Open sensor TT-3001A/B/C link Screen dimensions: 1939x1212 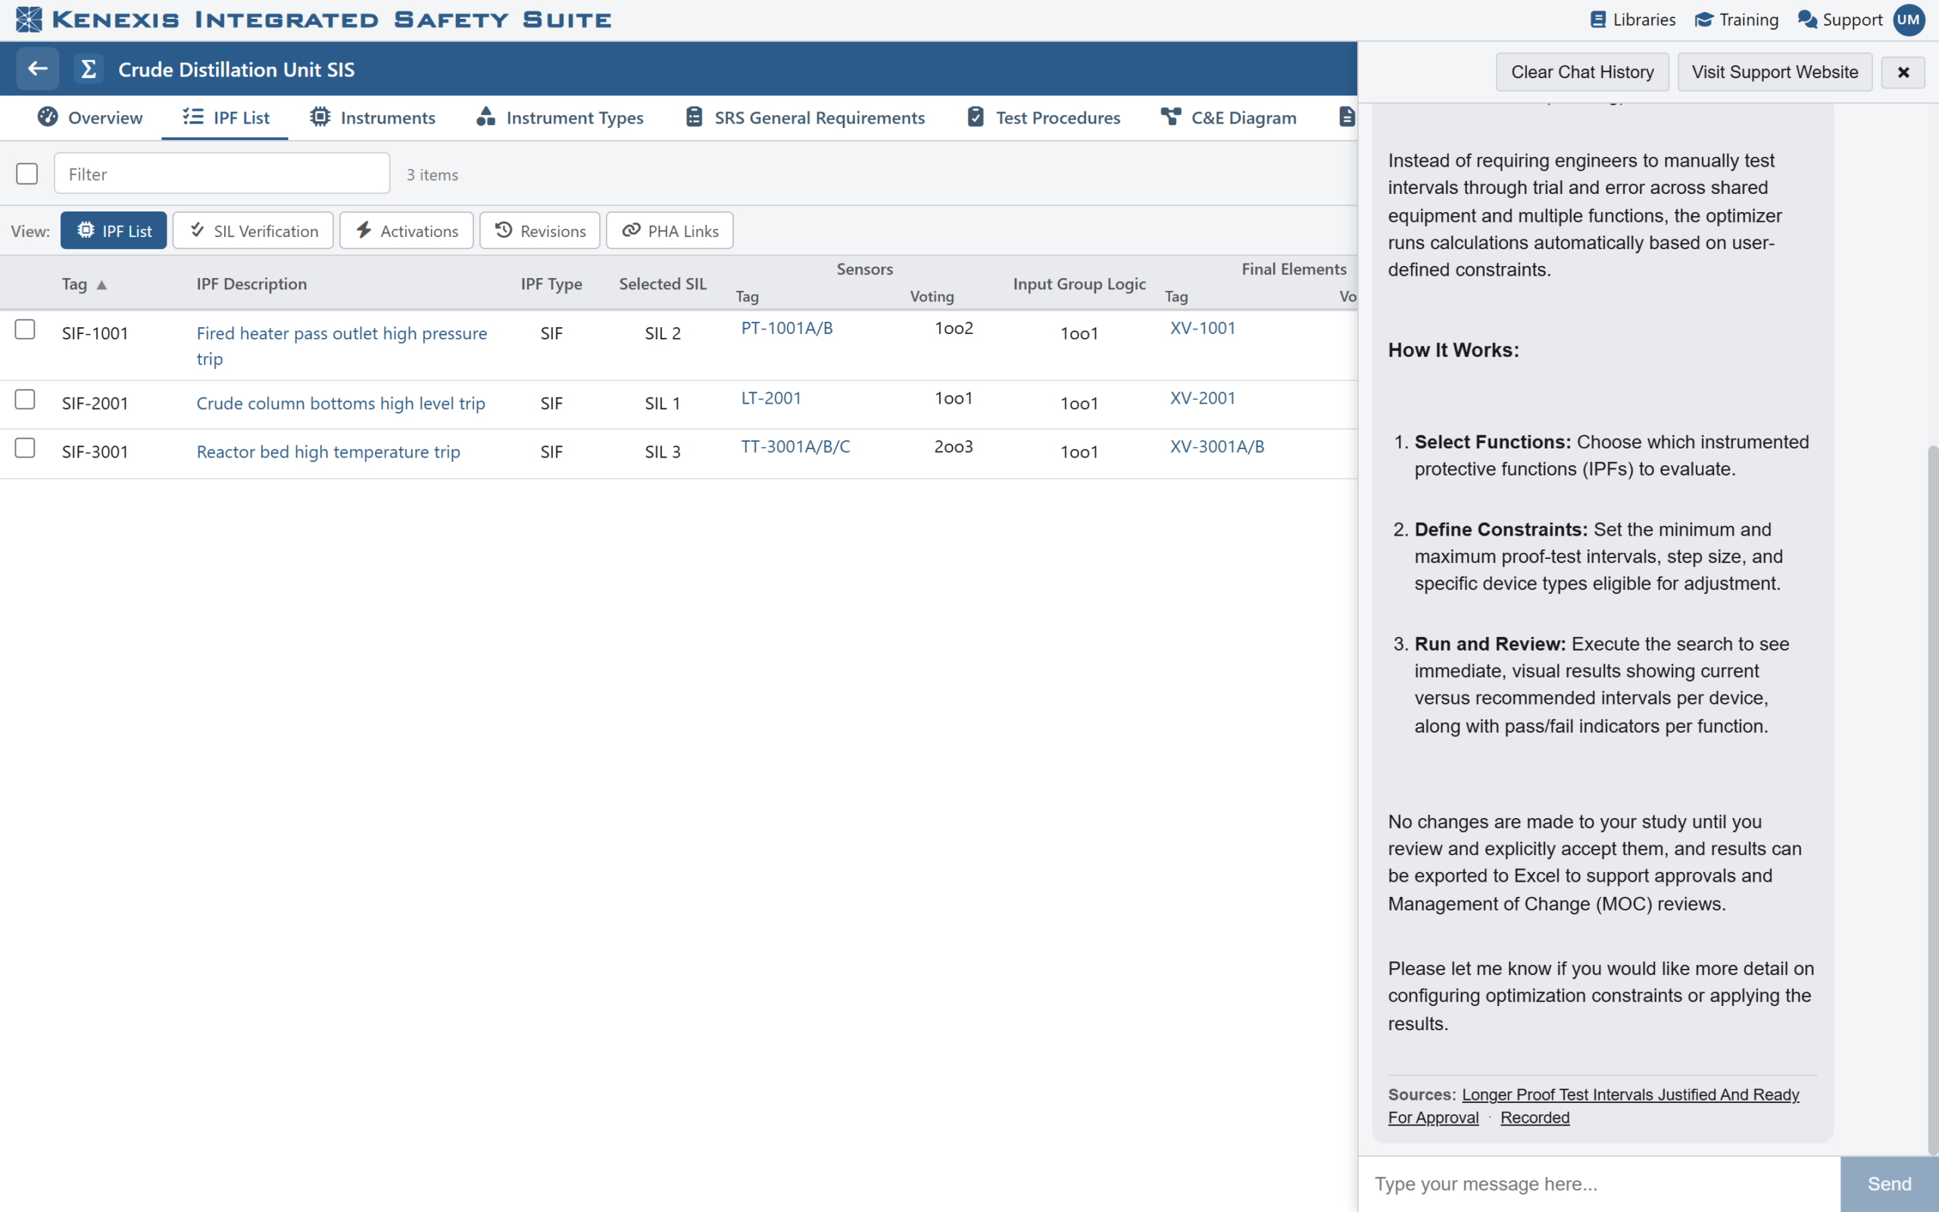click(x=795, y=446)
